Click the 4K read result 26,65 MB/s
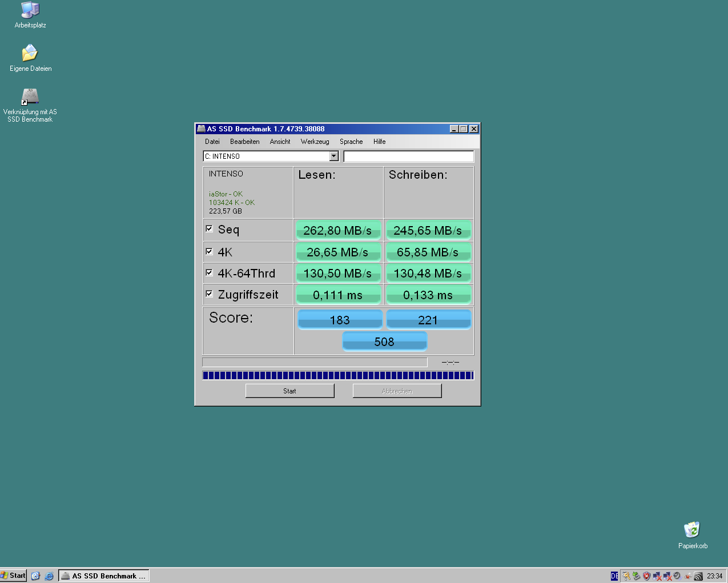Viewport: 728px width, 583px height. tap(337, 252)
